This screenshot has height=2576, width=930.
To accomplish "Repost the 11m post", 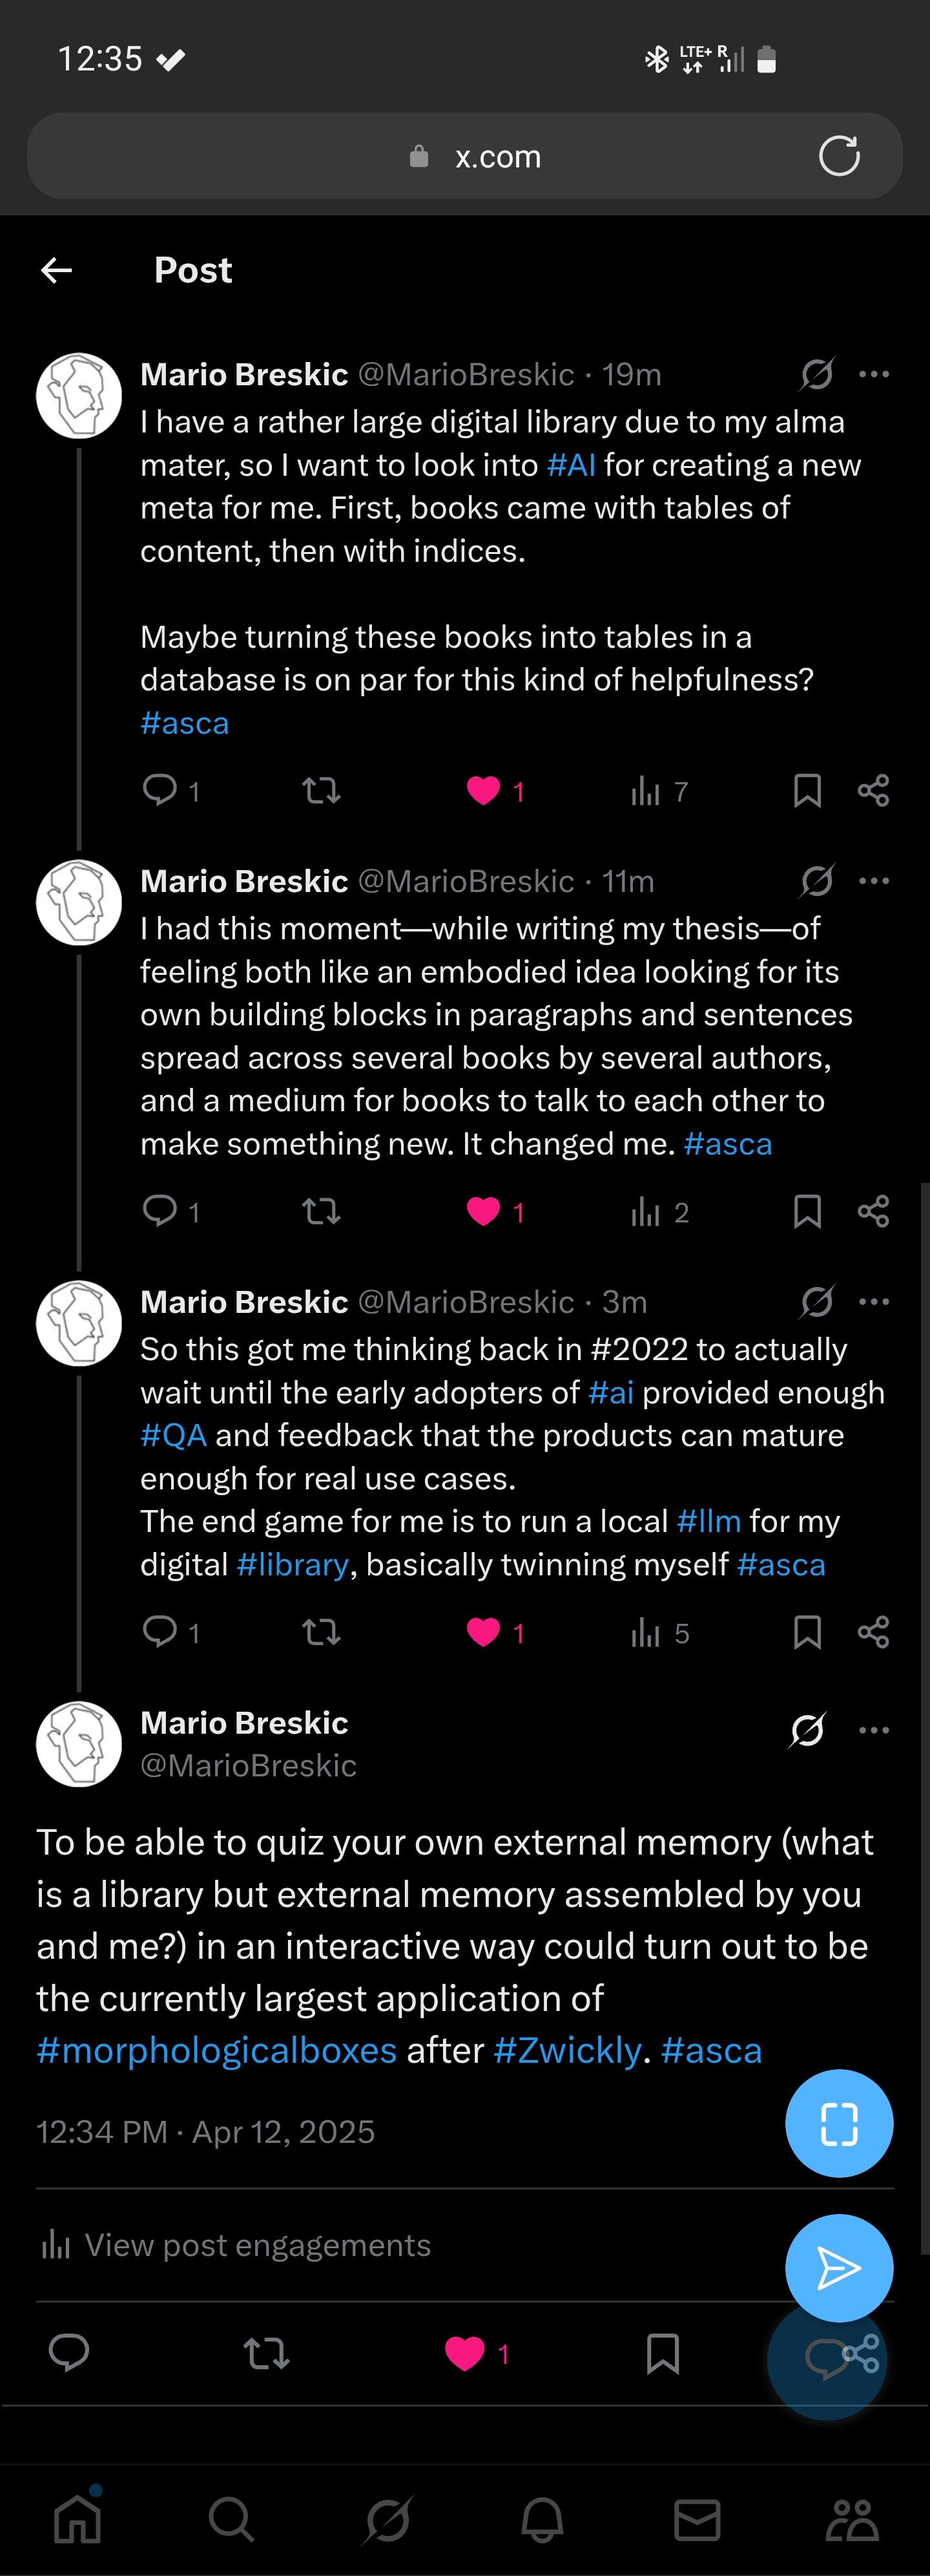I will [322, 1212].
